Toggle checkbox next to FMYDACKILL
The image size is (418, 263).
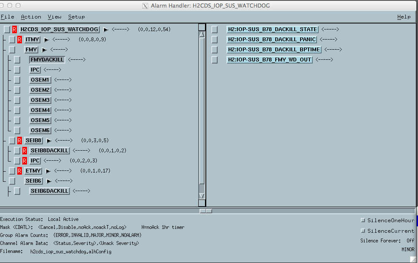17,60
